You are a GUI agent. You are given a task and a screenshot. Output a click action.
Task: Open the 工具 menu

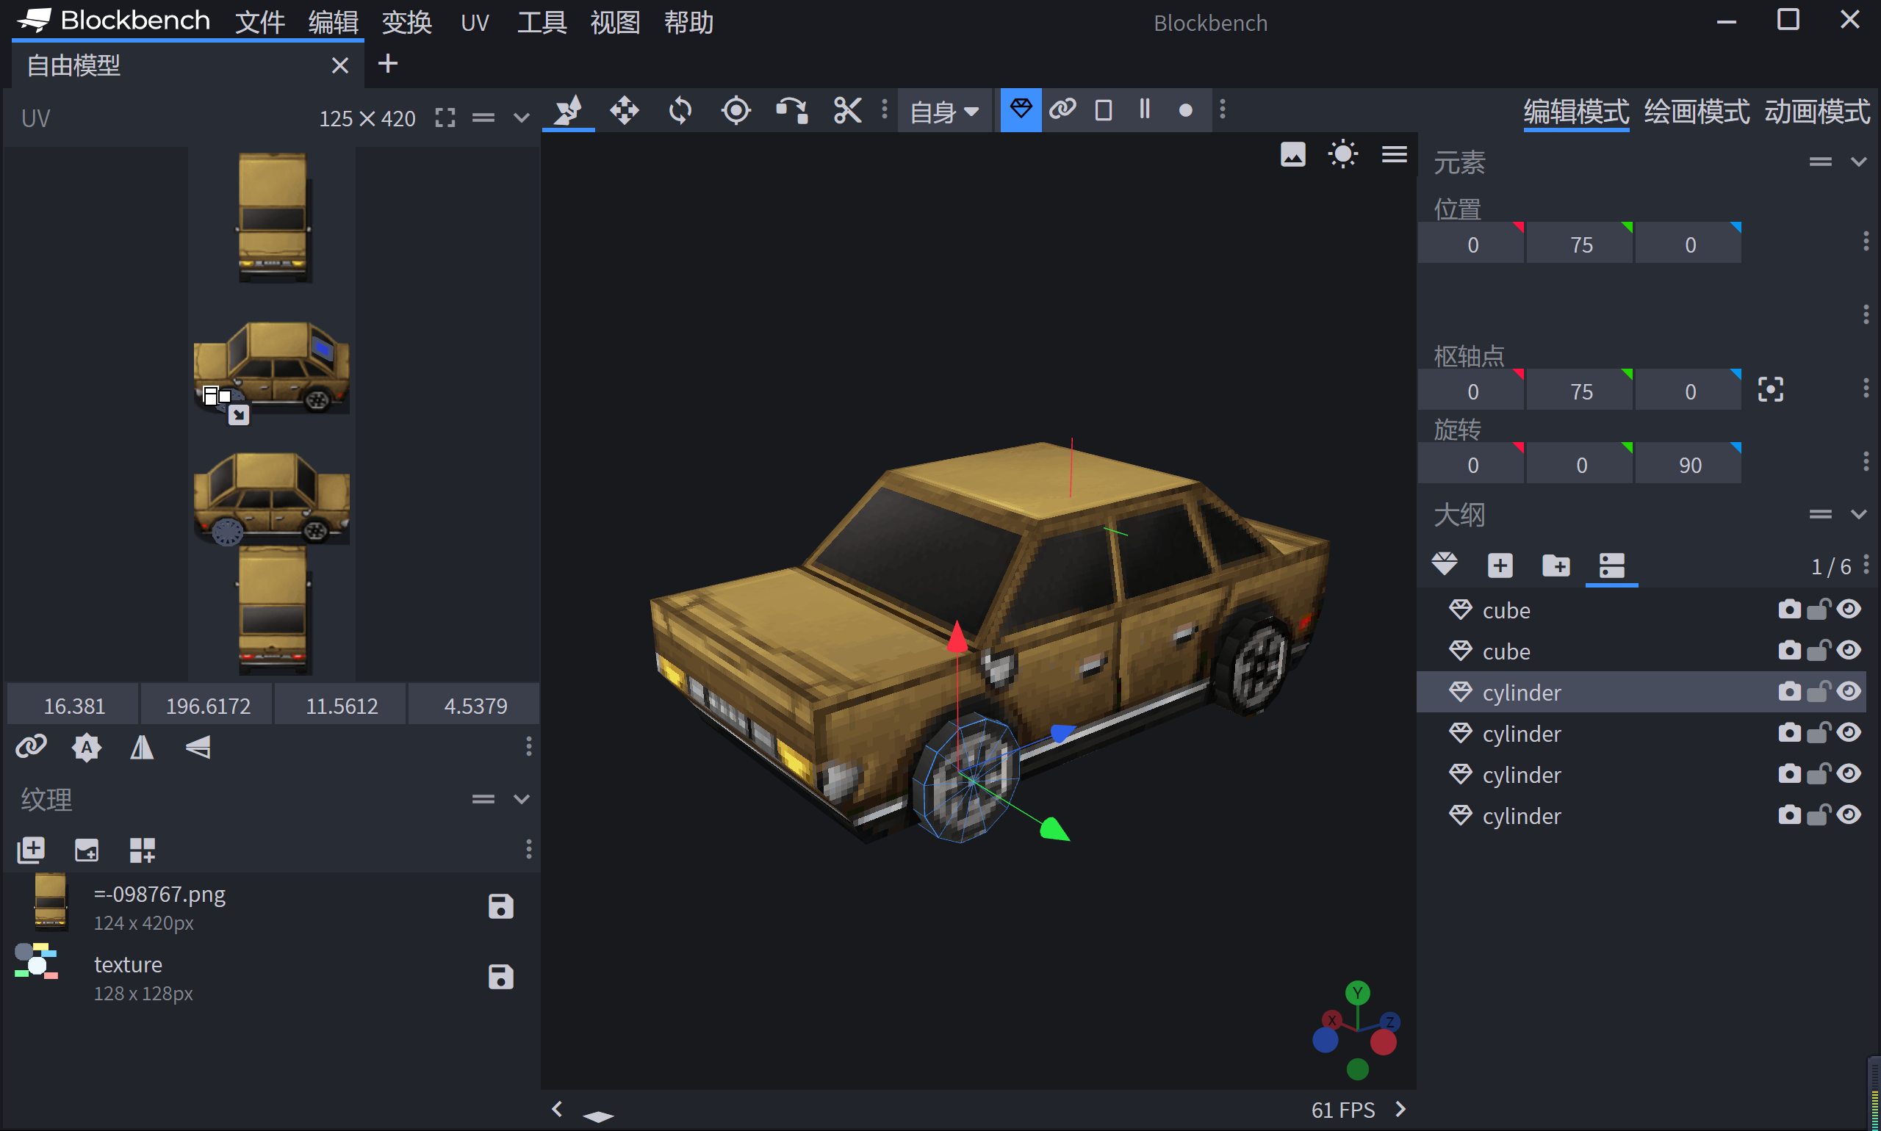click(x=542, y=22)
